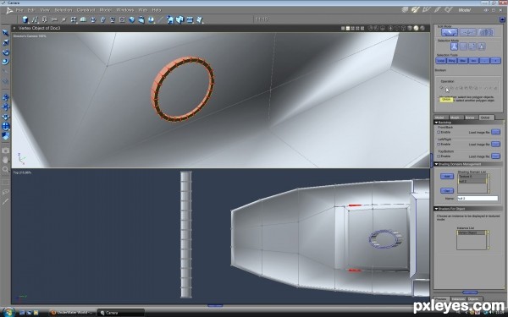Click second Edit Mode button
The height and width of the screenshot is (317, 508).
(x=467, y=32)
